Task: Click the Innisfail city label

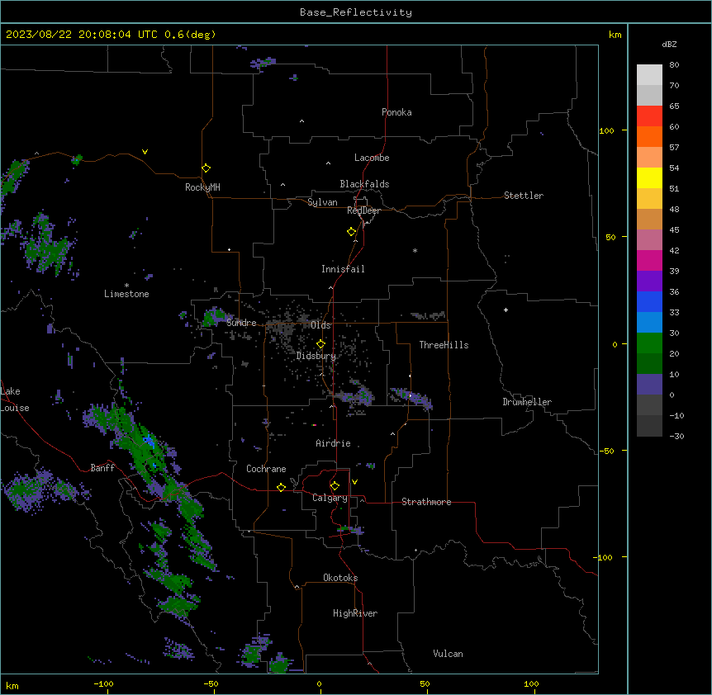Action: point(343,269)
